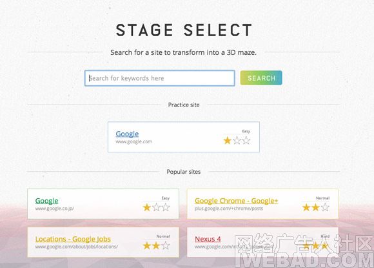Click the www.google.com/about/jobs/locations/ URL
The height and width of the screenshot is (268, 374).
click(x=77, y=247)
